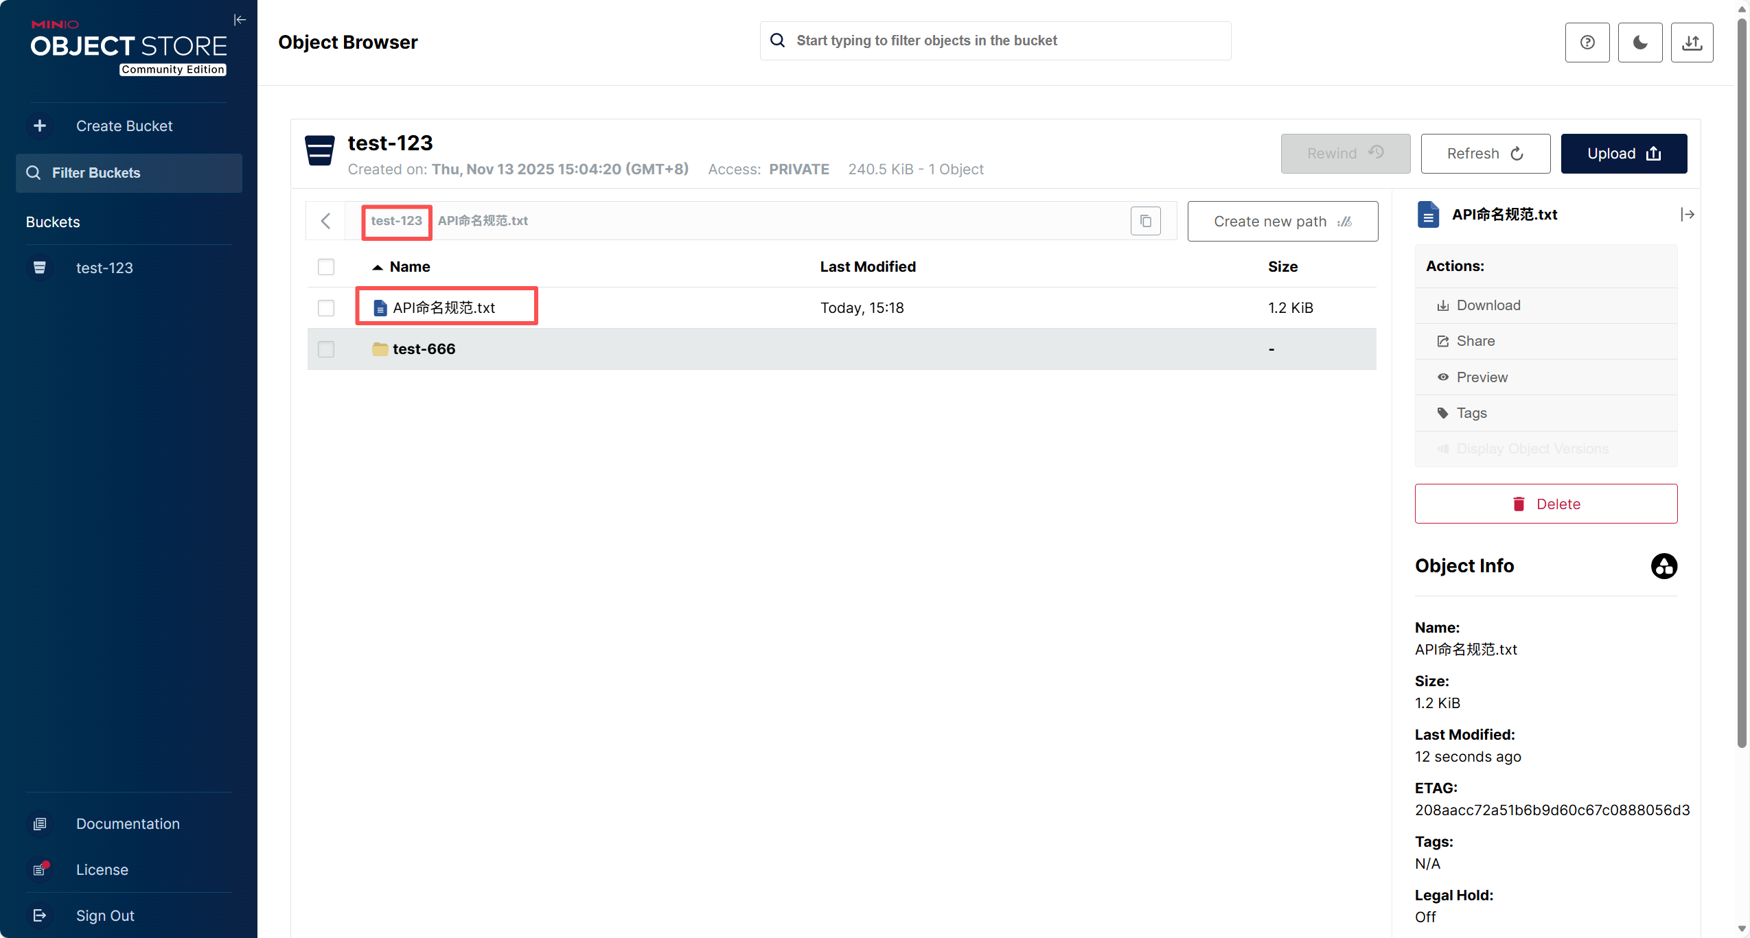Click the Object Info metadata round icon
Viewport: 1750px width, 938px height.
click(1663, 566)
